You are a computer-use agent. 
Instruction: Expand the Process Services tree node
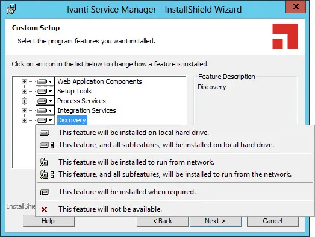24,101
